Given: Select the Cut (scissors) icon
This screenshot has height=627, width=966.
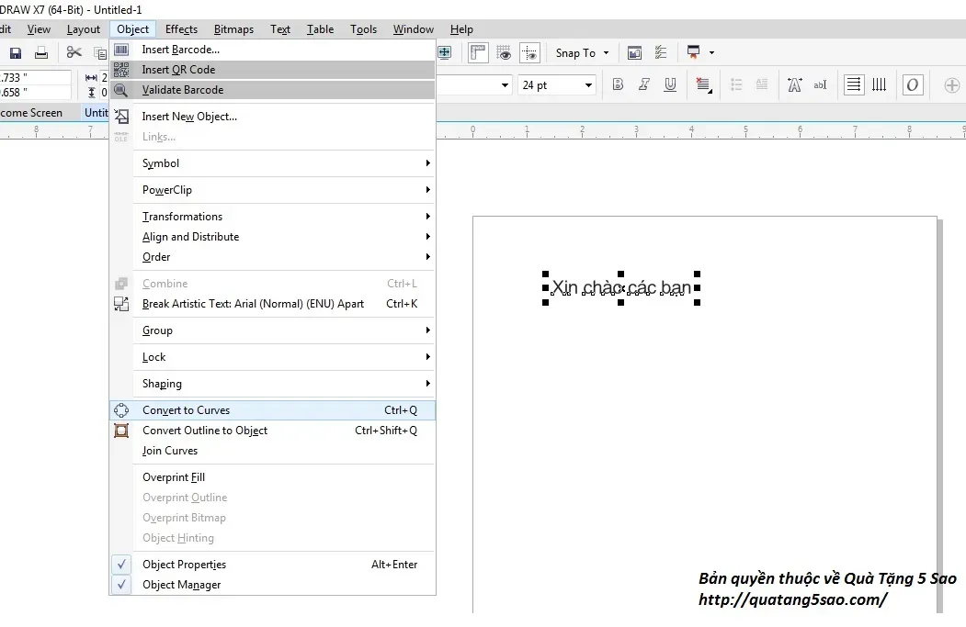Looking at the screenshot, I should 74,52.
